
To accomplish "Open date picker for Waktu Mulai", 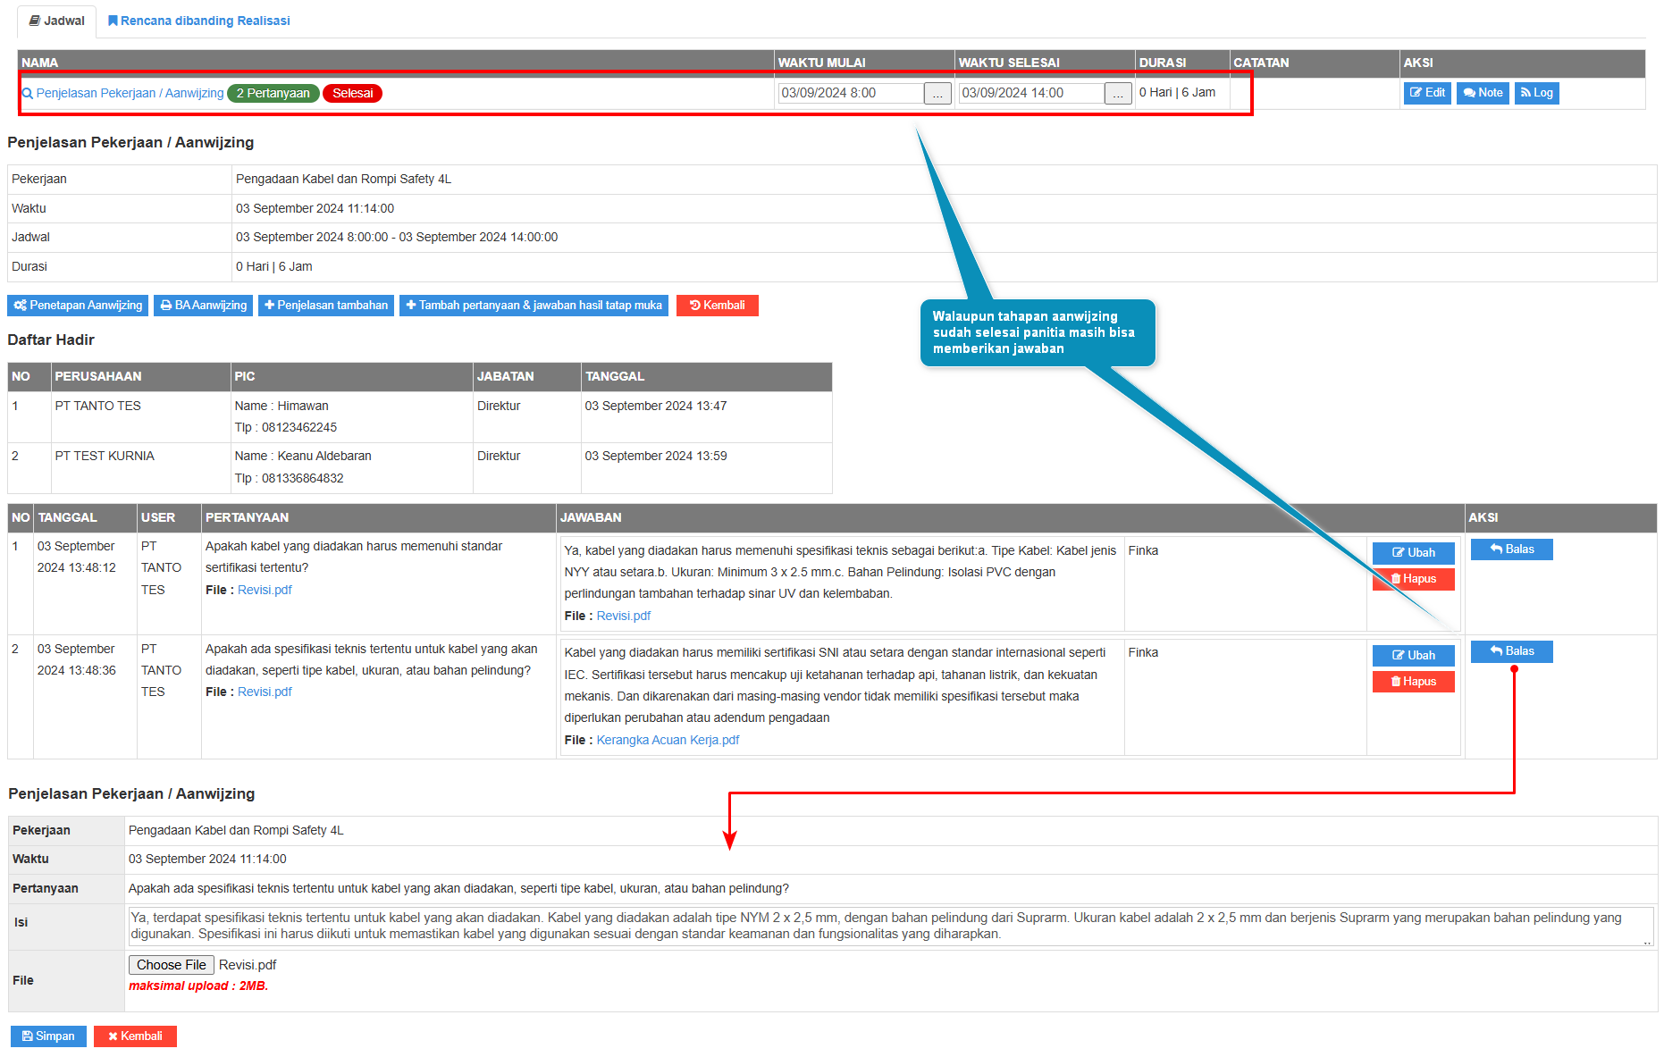I will tap(937, 93).
